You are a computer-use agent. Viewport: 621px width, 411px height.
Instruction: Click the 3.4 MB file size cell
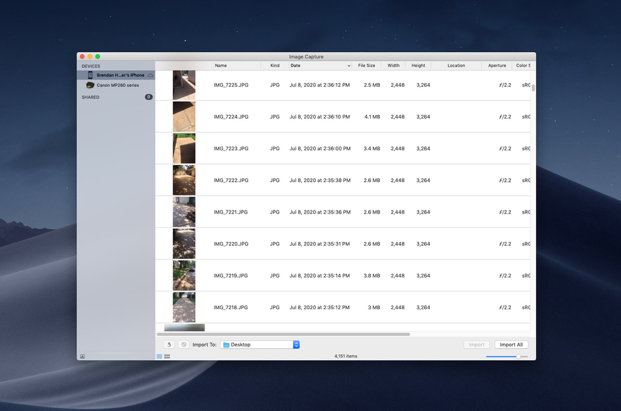(372, 148)
